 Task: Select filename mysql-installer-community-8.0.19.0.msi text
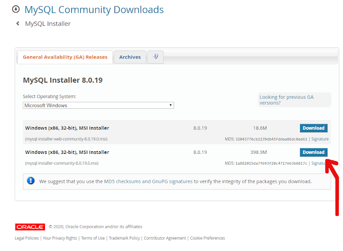(x=62, y=163)
